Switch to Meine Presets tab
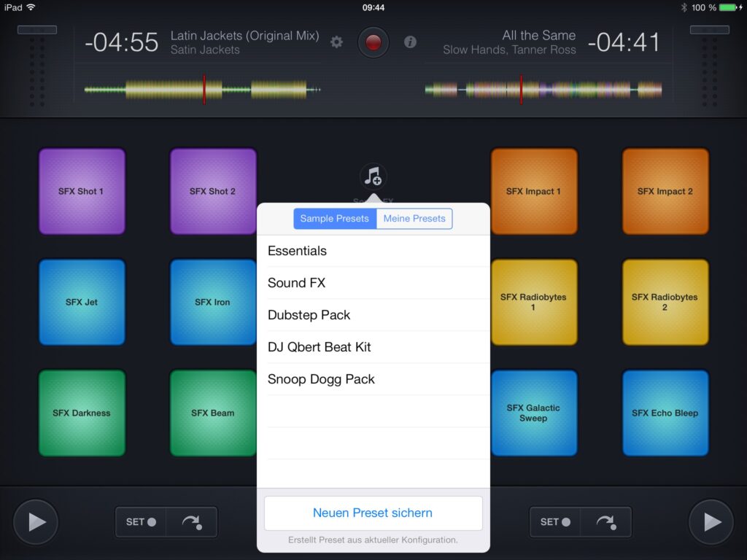Screen dimensions: 747x560 (414, 219)
